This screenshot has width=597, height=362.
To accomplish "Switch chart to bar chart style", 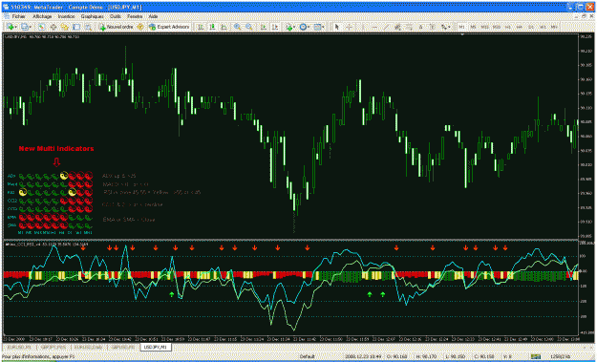I will pyautogui.click(x=201, y=27).
